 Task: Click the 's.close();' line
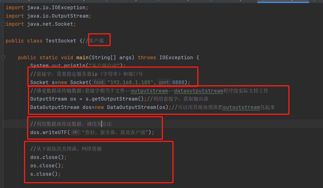(45, 174)
